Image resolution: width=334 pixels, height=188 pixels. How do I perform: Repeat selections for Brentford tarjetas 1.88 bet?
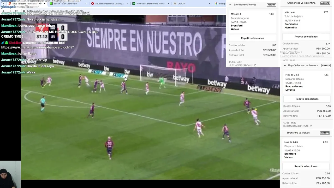pyautogui.click(x=252, y=38)
